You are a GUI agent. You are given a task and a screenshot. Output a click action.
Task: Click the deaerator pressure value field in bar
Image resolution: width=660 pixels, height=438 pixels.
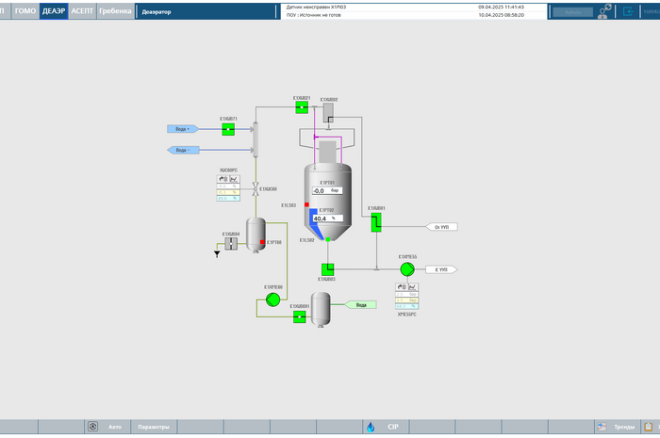pos(325,190)
